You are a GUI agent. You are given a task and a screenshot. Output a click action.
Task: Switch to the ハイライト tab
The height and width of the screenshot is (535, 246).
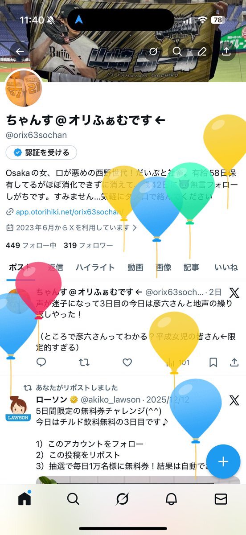tap(95, 267)
